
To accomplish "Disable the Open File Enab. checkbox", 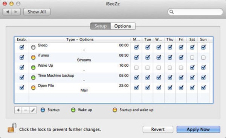I will [x=22, y=88].
